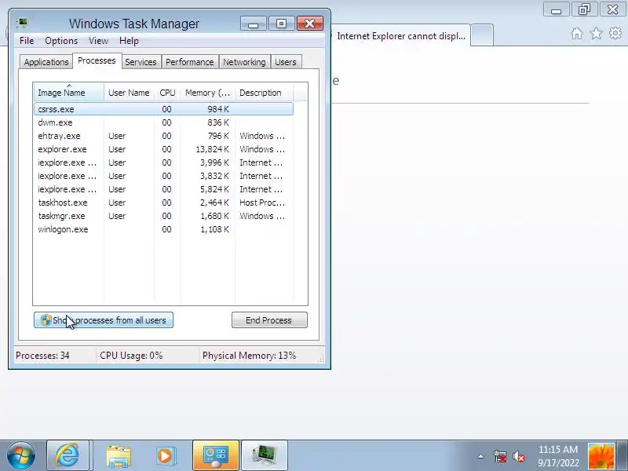The width and height of the screenshot is (628, 471).
Task: Open Windows Explorer from the taskbar
Action: click(119, 455)
